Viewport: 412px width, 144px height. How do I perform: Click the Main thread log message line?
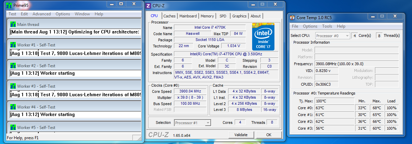click(x=75, y=32)
